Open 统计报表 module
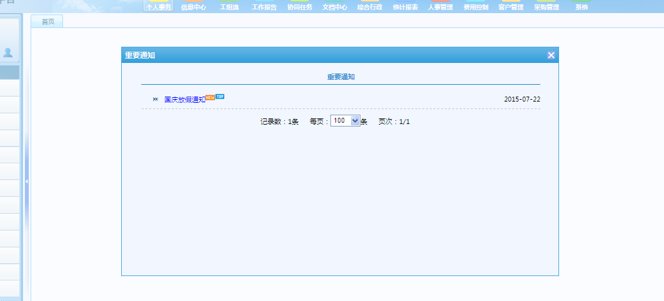The width and height of the screenshot is (664, 301). click(405, 7)
